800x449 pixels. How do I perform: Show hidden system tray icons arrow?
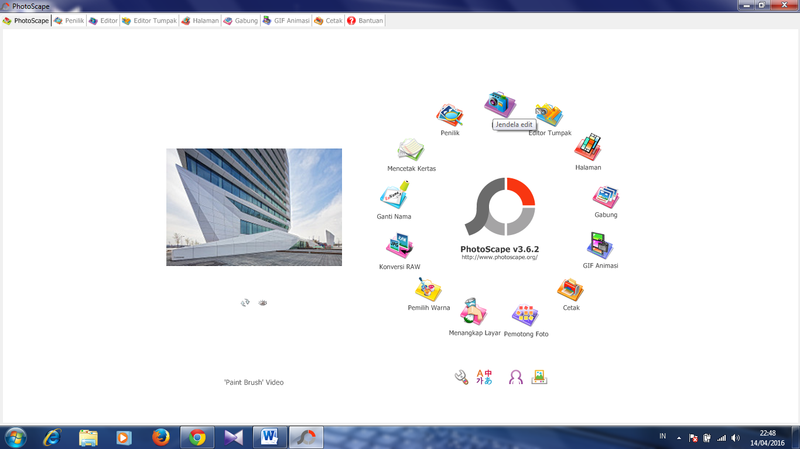pyautogui.click(x=679, y=438)
